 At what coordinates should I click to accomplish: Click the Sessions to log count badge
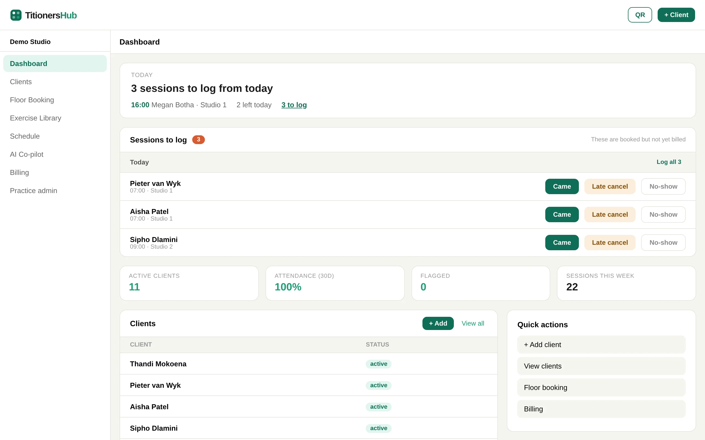[198, 140]
